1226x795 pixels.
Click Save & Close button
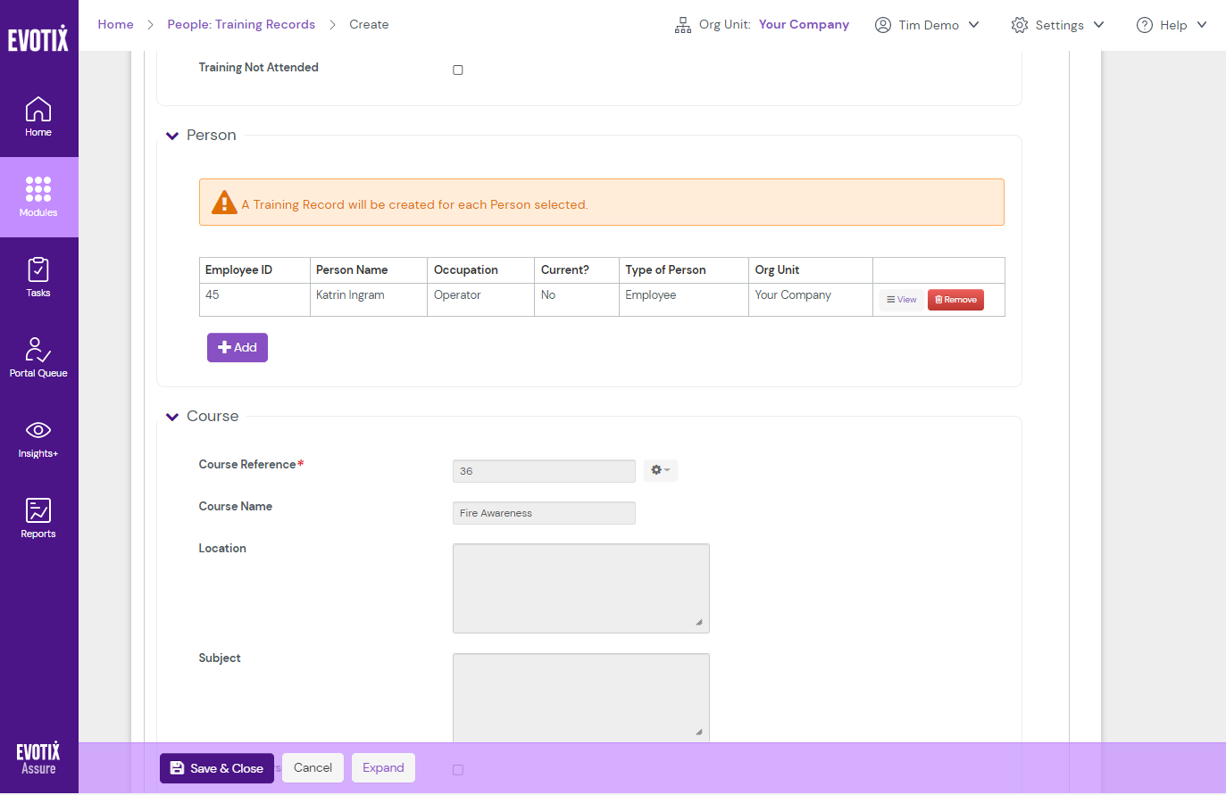pyautogui.click(x=217, y=768)
